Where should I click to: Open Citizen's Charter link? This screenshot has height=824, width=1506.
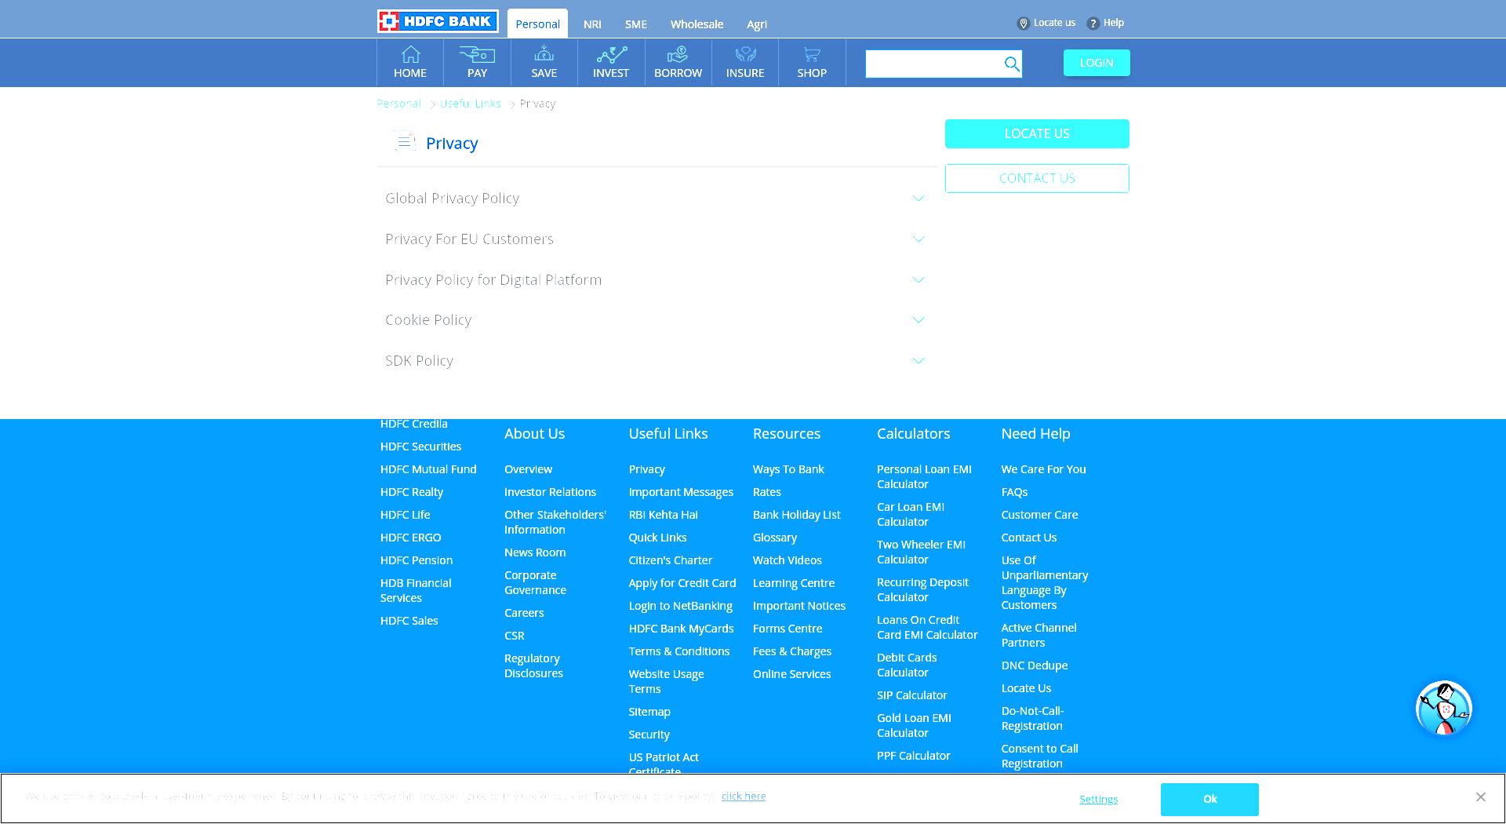point(670,560)
